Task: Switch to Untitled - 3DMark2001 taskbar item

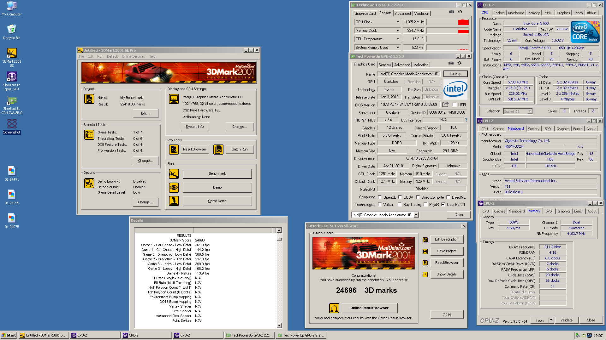Action: pos(43,335)
